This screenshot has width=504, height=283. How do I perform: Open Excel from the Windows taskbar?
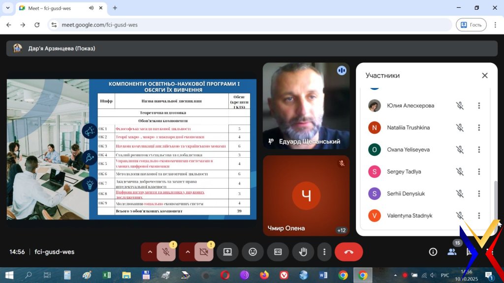coord(106,275)
